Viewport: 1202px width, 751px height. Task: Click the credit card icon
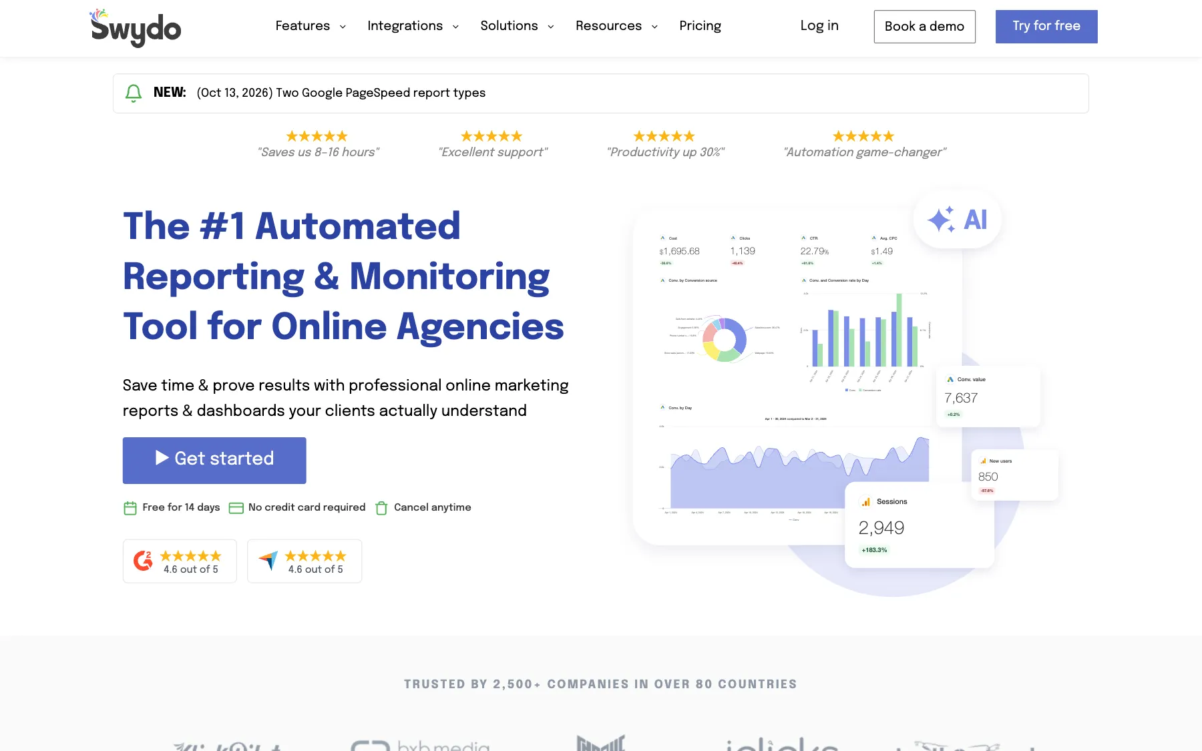coord(236,508)
